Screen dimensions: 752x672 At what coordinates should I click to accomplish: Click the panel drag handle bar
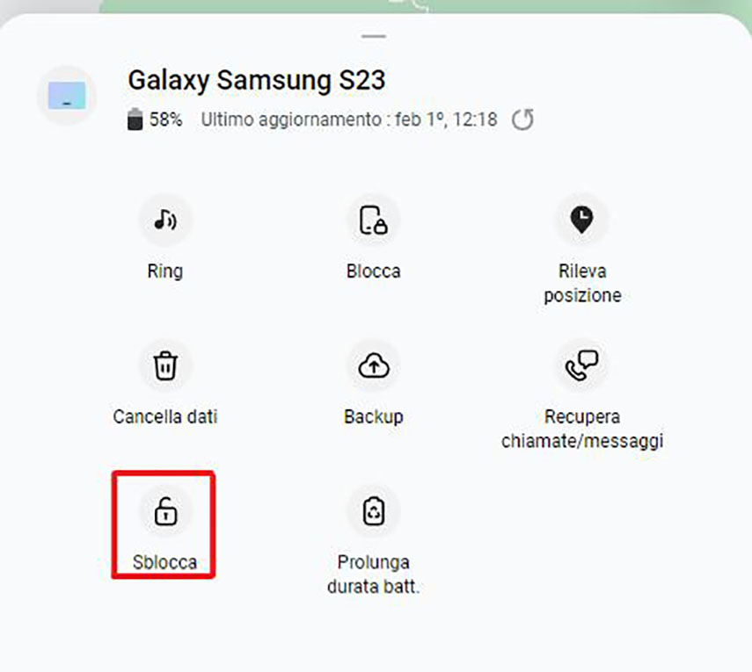374,36
